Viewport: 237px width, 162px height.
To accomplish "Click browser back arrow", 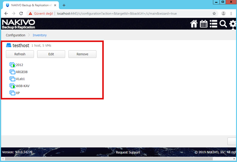I will click(x=6, y=14).
